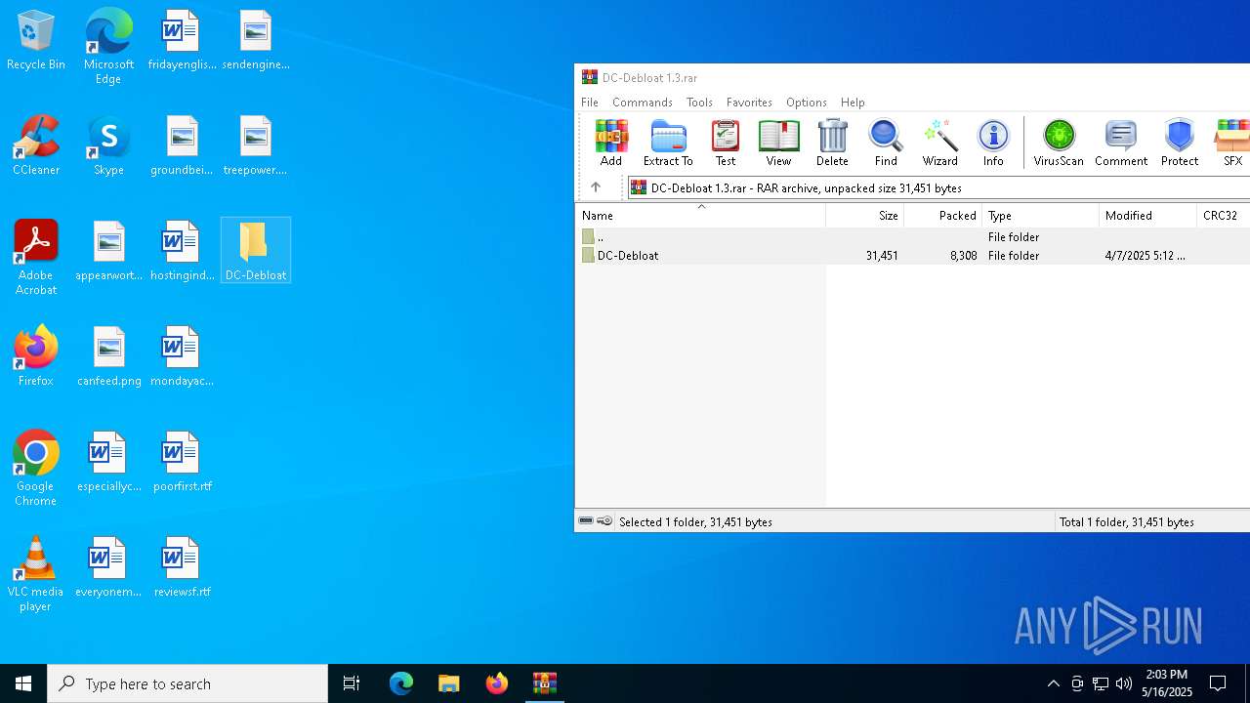The height and width of the screenshot is (703, 1250).
Task: Click the drive icon in WinRAR status bar
Action: (x=586, y=521)
